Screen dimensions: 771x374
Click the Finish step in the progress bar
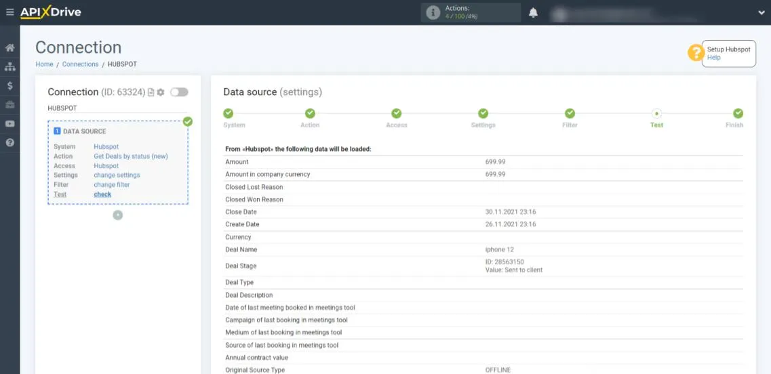(x=738, y=114)
